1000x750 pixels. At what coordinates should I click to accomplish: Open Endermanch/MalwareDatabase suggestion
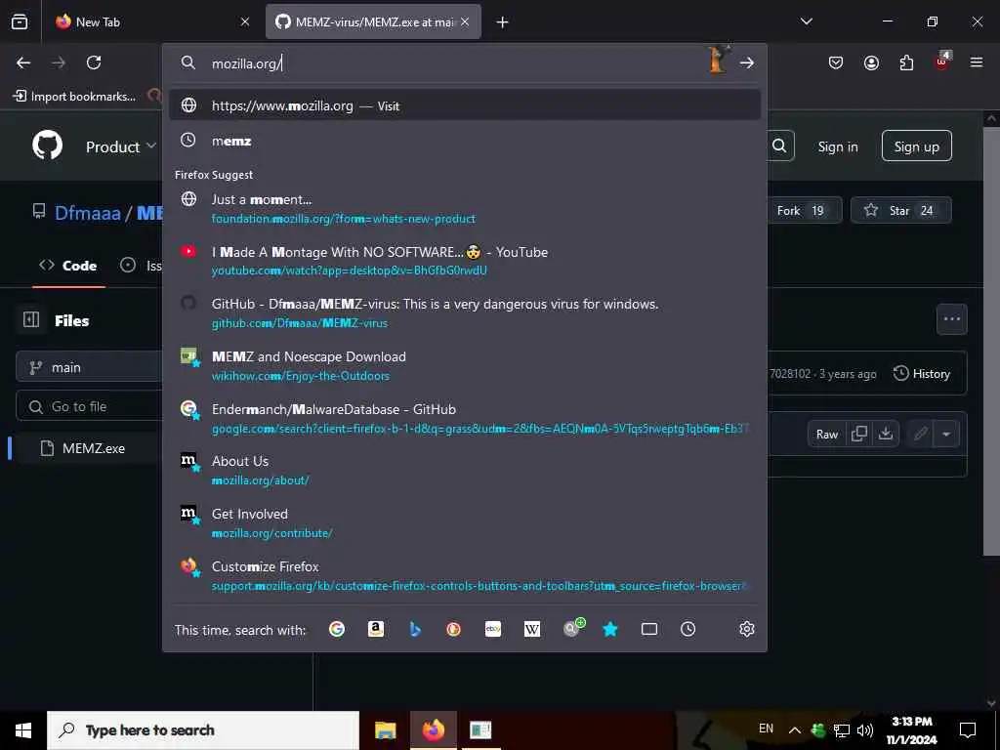(x=465, y=418)
